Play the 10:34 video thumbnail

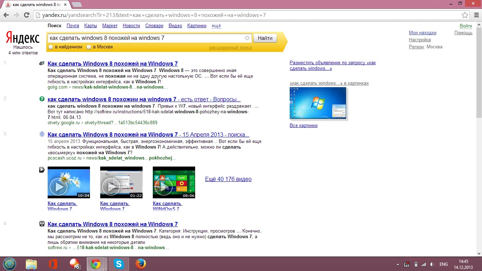click(x=69, y=182)
